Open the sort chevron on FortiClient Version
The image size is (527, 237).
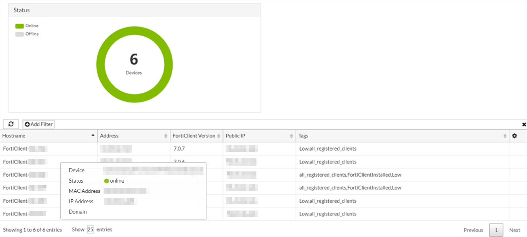(218, 135)
